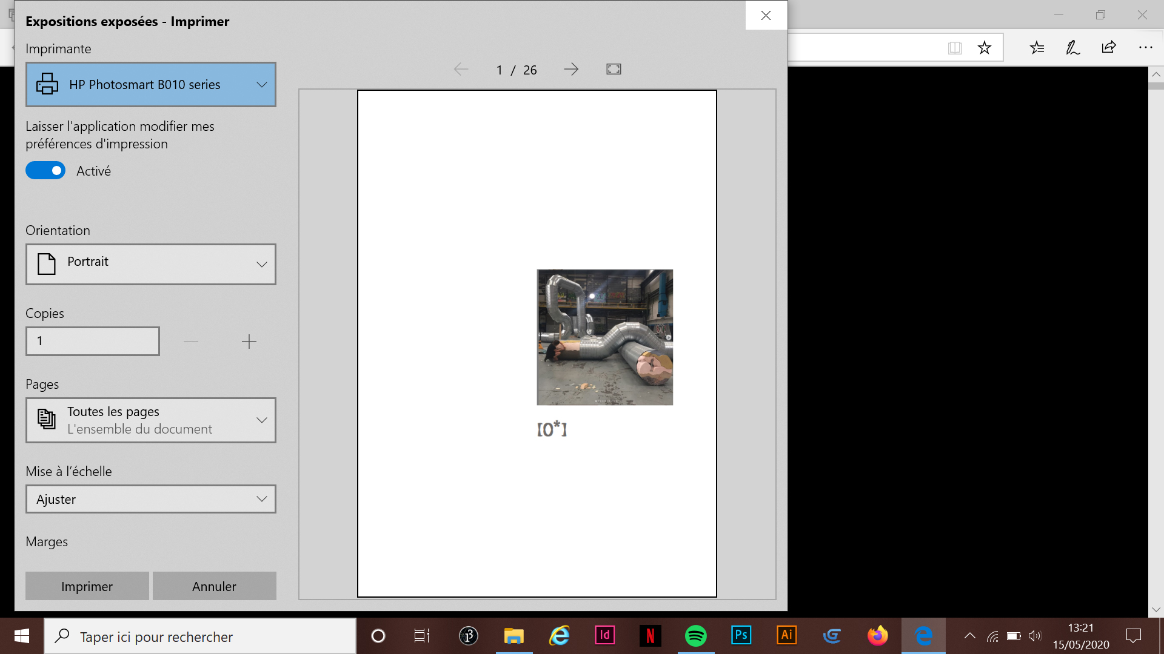The height and width of the screenshot is (654, 1164).
Task: Open Edge settings and more menu
Action: tap(1145, 47)
